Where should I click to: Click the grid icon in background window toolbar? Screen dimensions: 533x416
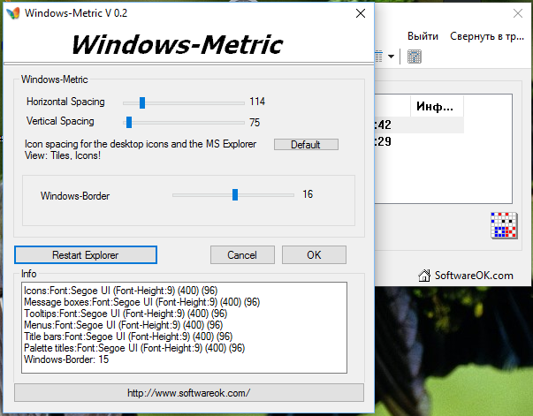(414, 57)
